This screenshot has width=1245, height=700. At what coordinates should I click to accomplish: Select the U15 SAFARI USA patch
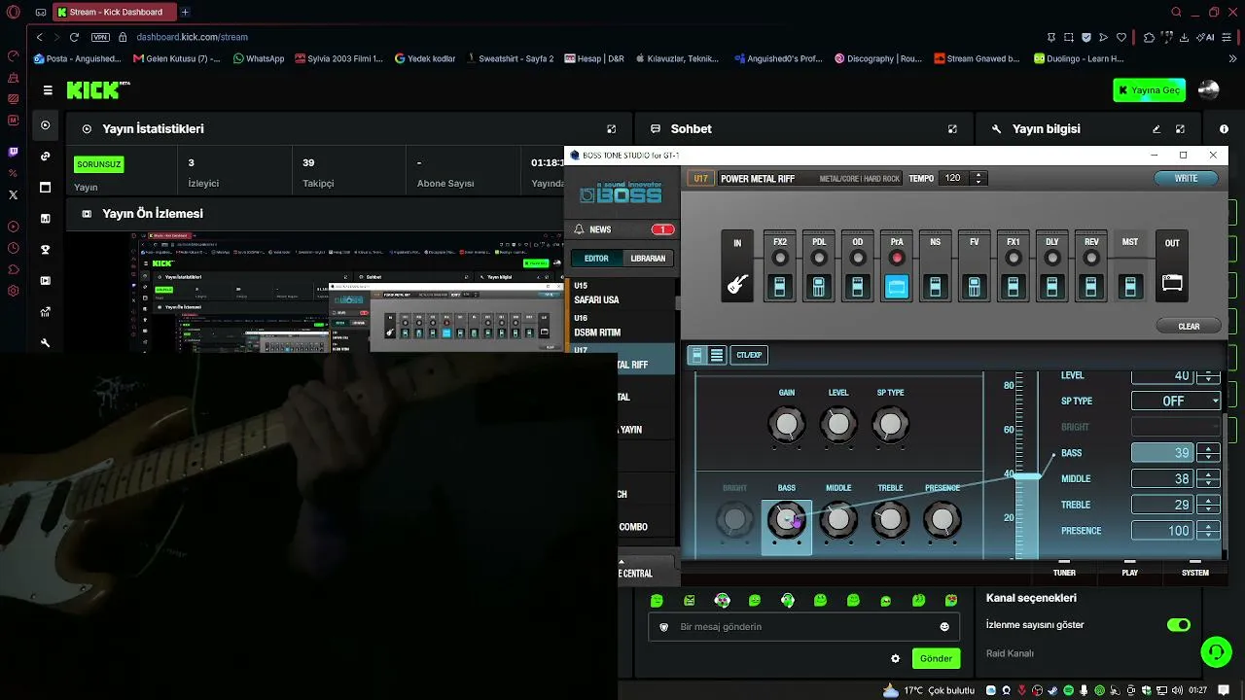(x=619, y=293)
